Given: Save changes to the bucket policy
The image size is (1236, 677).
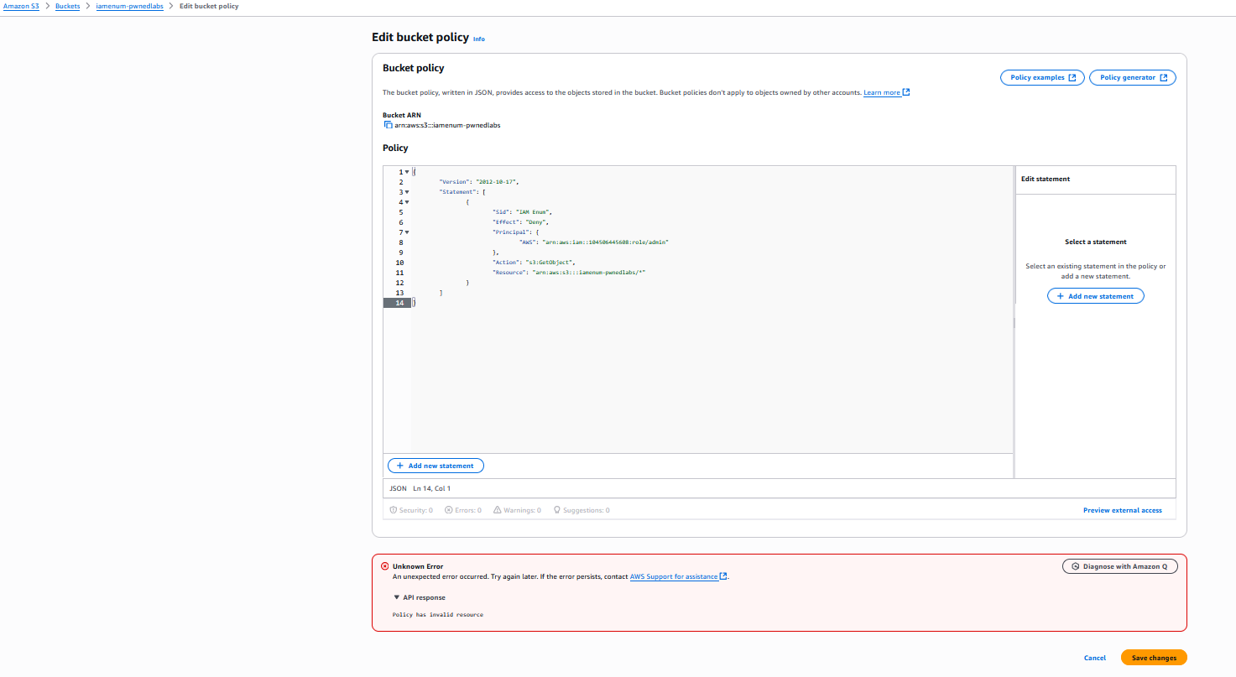Looking at the screenshot, I should (1154, 658).
